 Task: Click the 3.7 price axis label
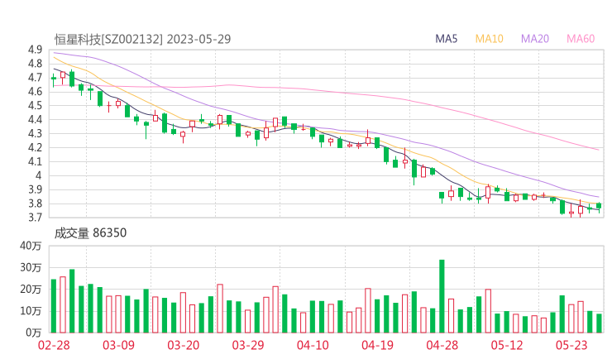coord(35,218)
